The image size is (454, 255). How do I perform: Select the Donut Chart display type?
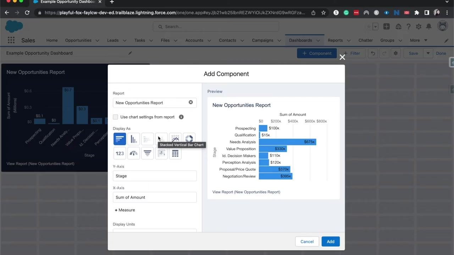coord(189,139)
